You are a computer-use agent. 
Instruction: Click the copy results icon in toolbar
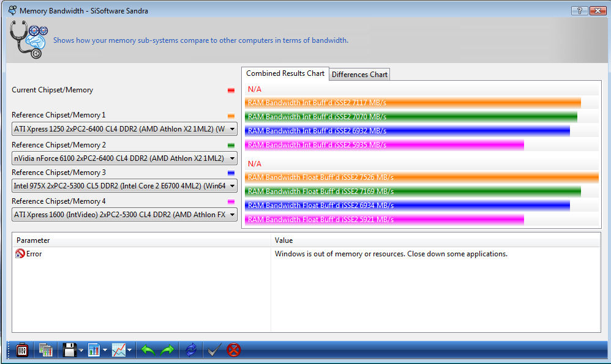click(45, 350)
